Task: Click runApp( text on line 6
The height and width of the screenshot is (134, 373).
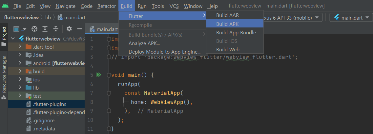Action: tap(129, 84)
